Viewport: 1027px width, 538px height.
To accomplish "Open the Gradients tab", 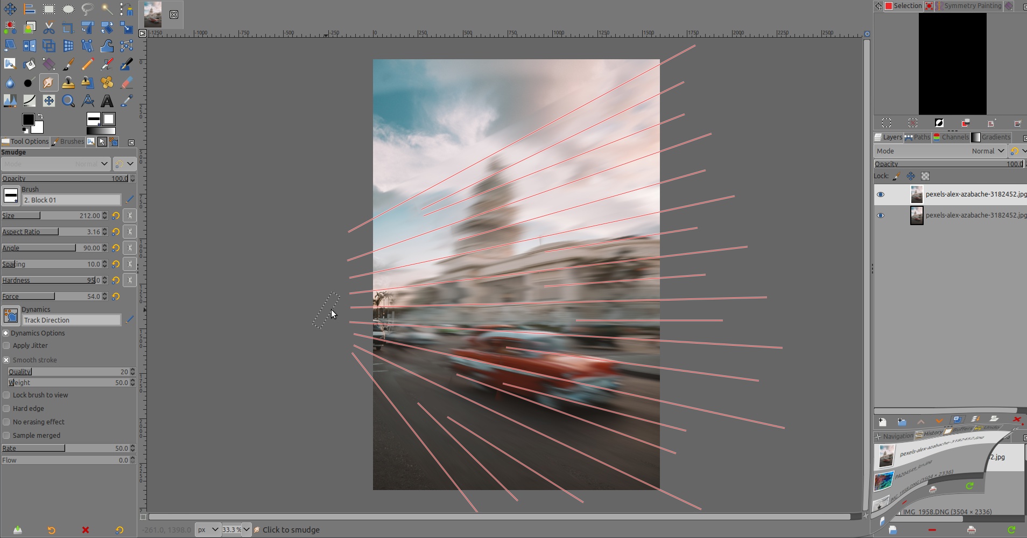I will point(991,137).
